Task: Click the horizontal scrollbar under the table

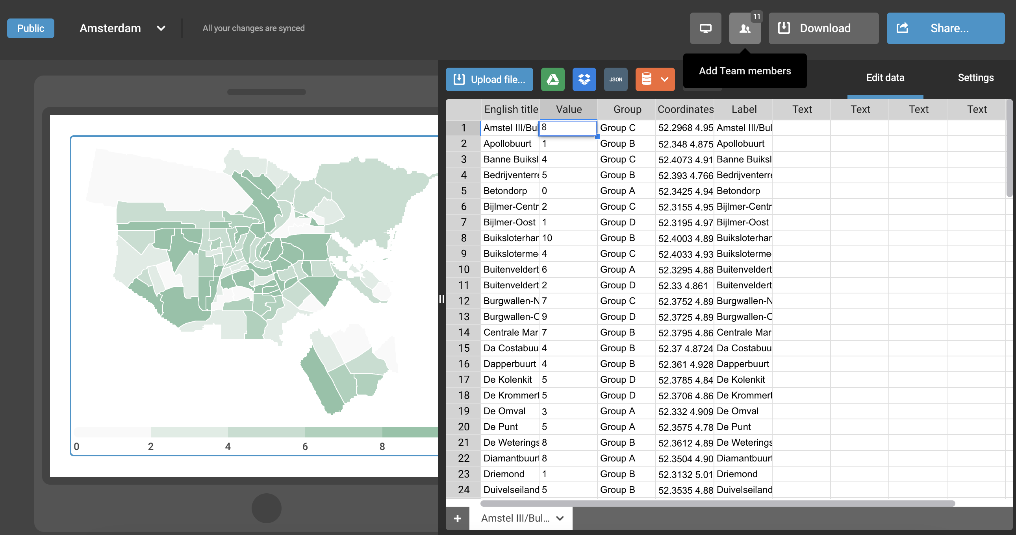Action: click(718, 503)
